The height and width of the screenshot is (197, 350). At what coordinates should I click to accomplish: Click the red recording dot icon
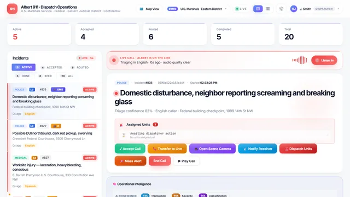tap(114, 60)
